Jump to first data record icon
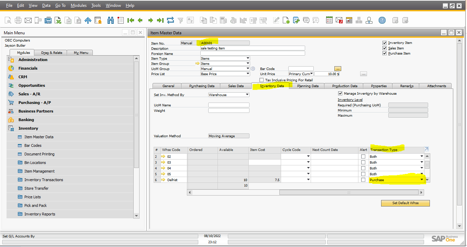Image resolution: width=467 pixels, height=247 pixels. tap(130, 21)
